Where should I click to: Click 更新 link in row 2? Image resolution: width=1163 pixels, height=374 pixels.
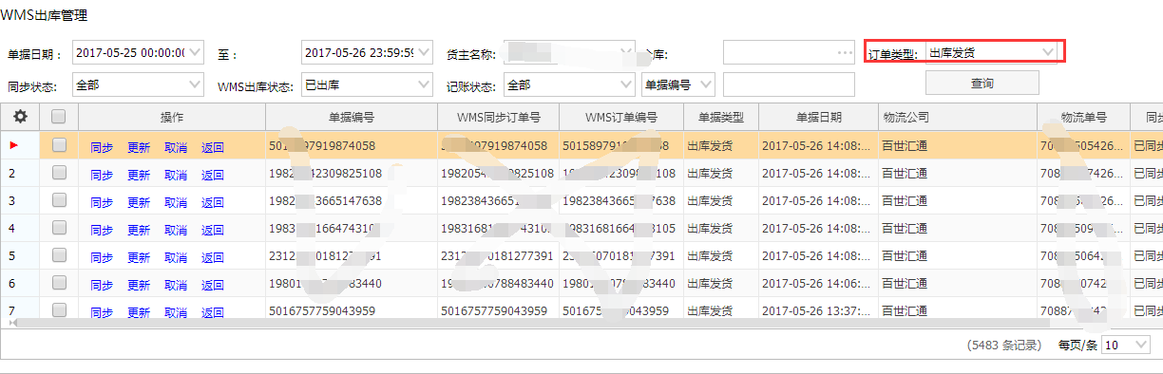tap(139, 175)
